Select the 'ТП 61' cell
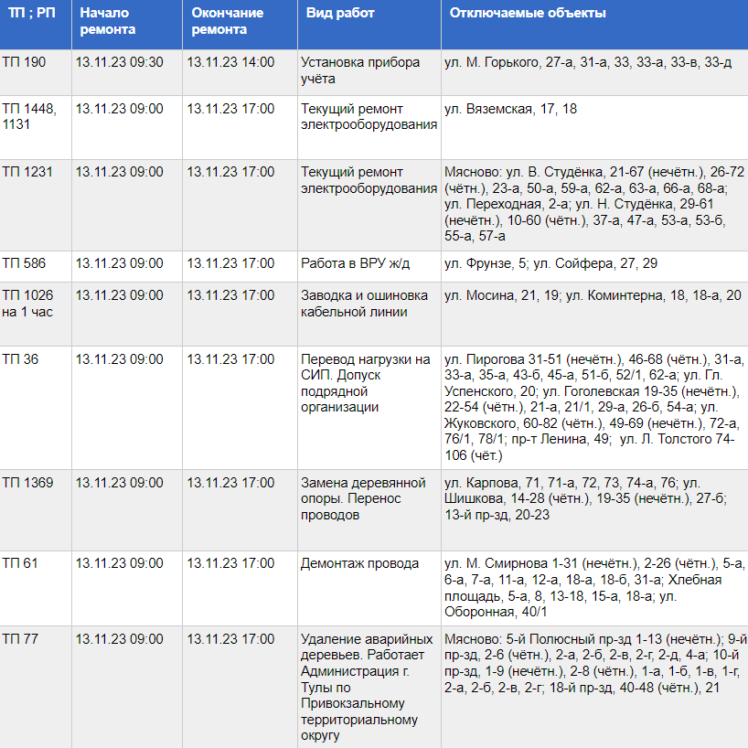The height and width of the screenshot is (748, 748). (36, 588)
